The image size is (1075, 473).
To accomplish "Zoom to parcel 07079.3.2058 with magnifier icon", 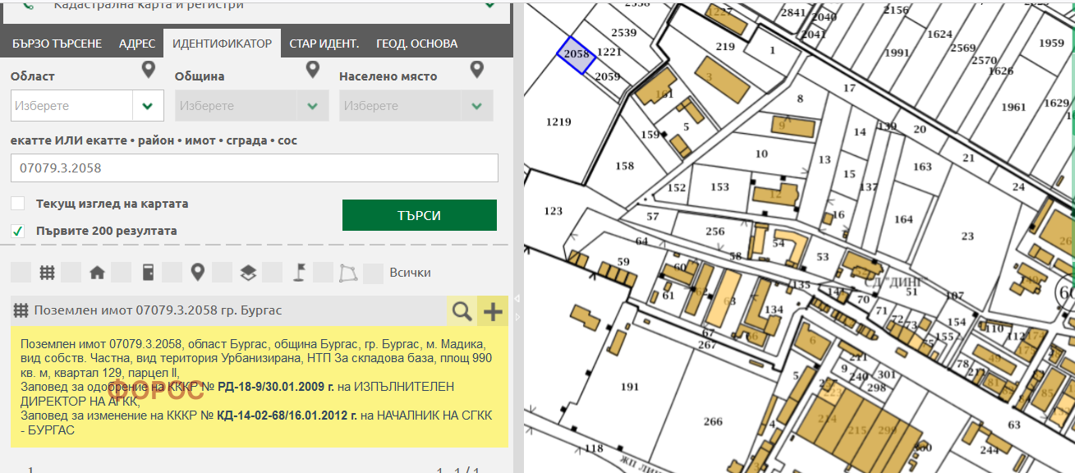I will pyautogui.click(x=462, y=311).
